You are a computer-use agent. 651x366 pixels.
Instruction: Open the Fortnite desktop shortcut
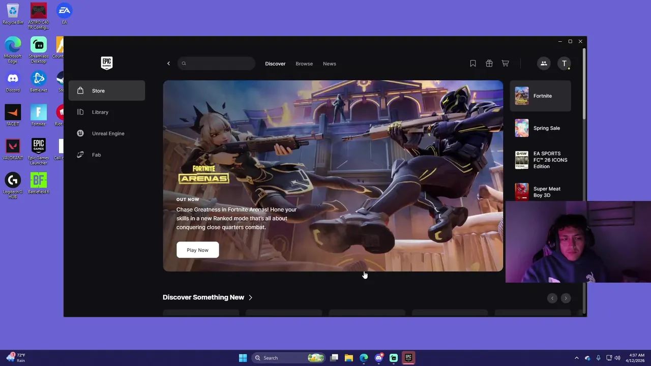tap(38, 116)
